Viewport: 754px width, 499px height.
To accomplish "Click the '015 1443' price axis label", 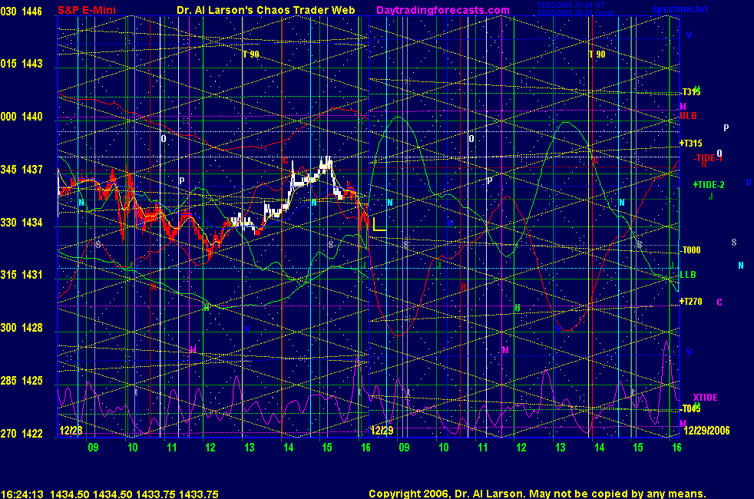I will click(21, 64).
